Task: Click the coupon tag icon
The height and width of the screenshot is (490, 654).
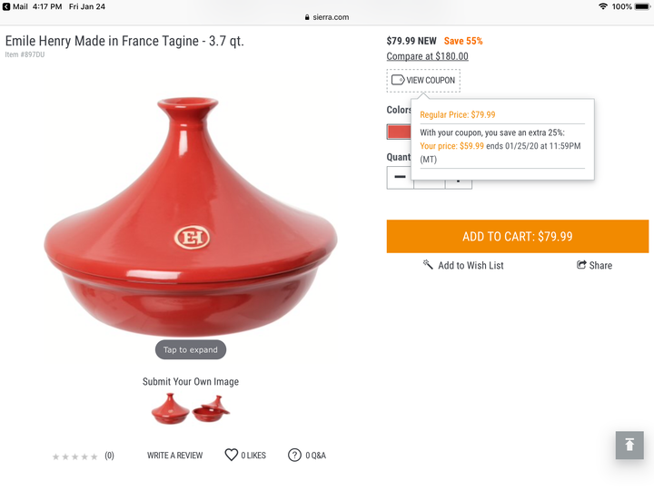Action: (398, 80)
